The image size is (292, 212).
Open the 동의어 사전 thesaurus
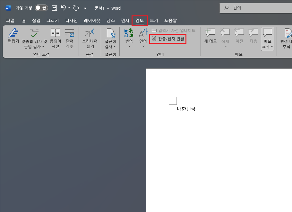tap(55, 38)
